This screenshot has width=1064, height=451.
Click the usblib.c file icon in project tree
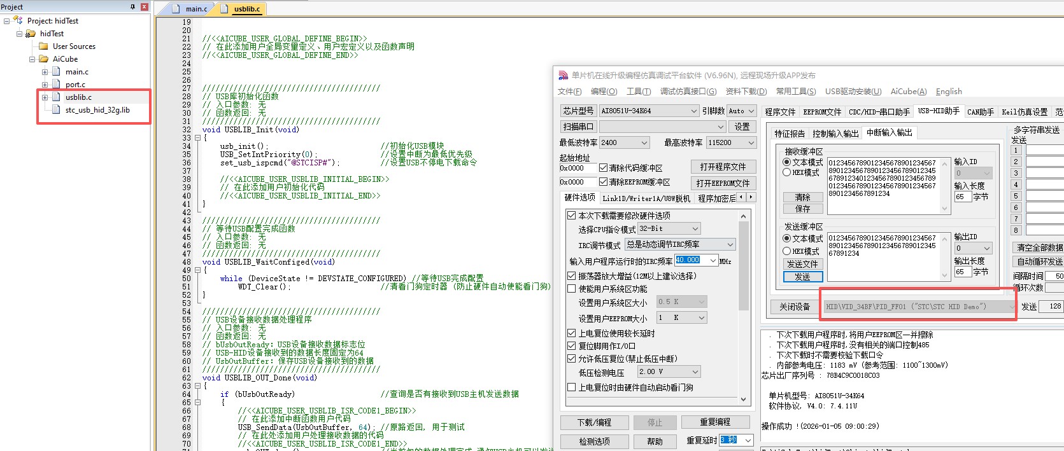(56, 97)
